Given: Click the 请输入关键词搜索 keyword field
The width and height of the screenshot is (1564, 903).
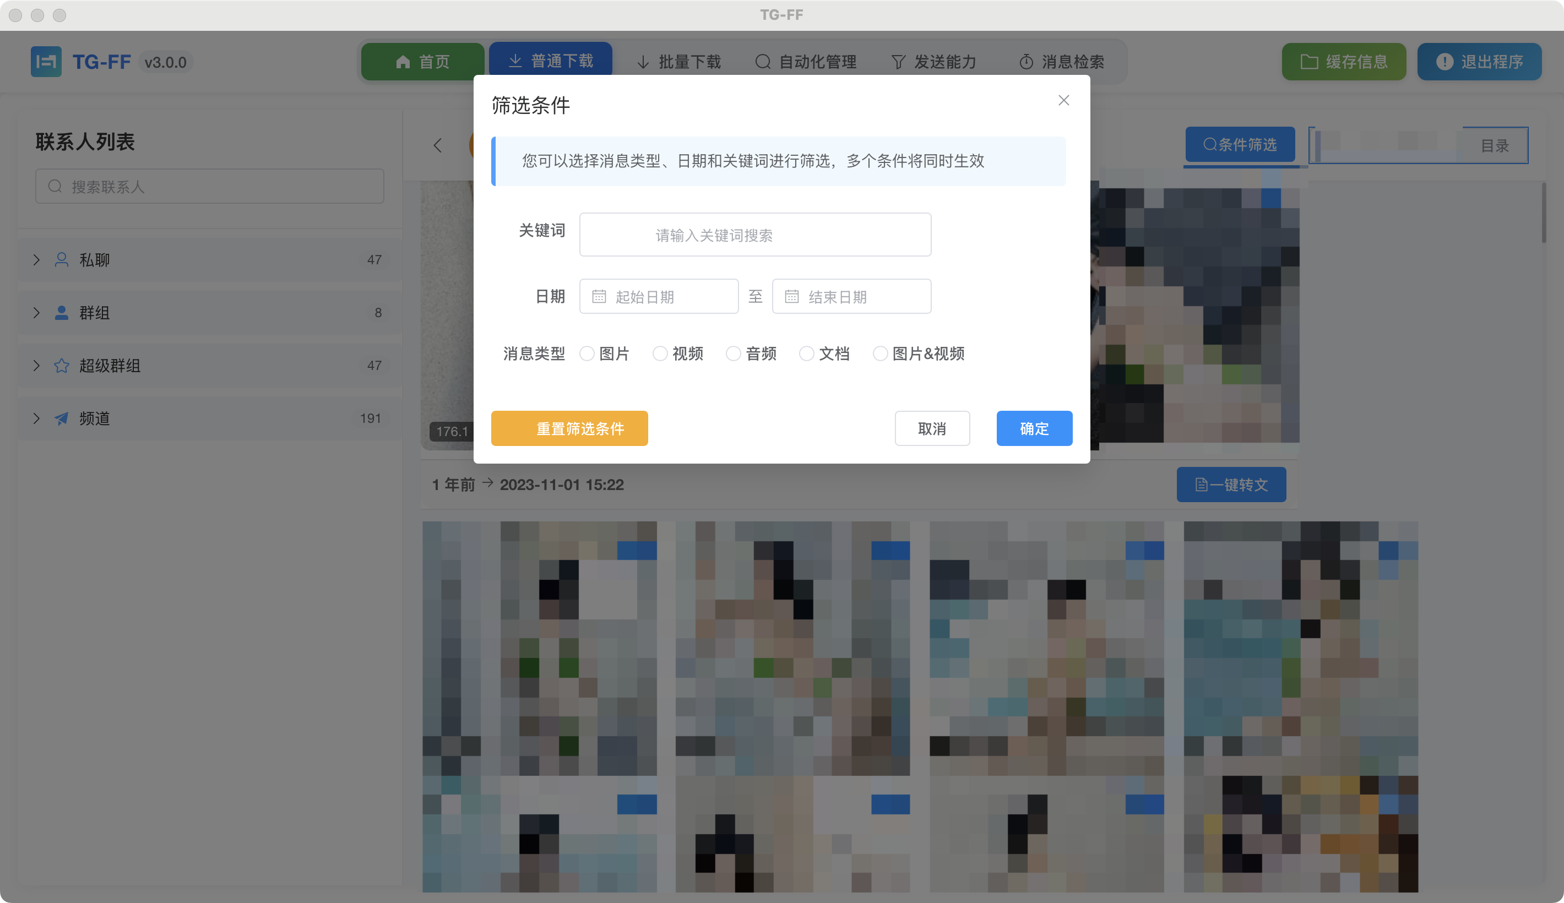Looking at the screenshot, I should pyautogui.click(x=754, y=235).
